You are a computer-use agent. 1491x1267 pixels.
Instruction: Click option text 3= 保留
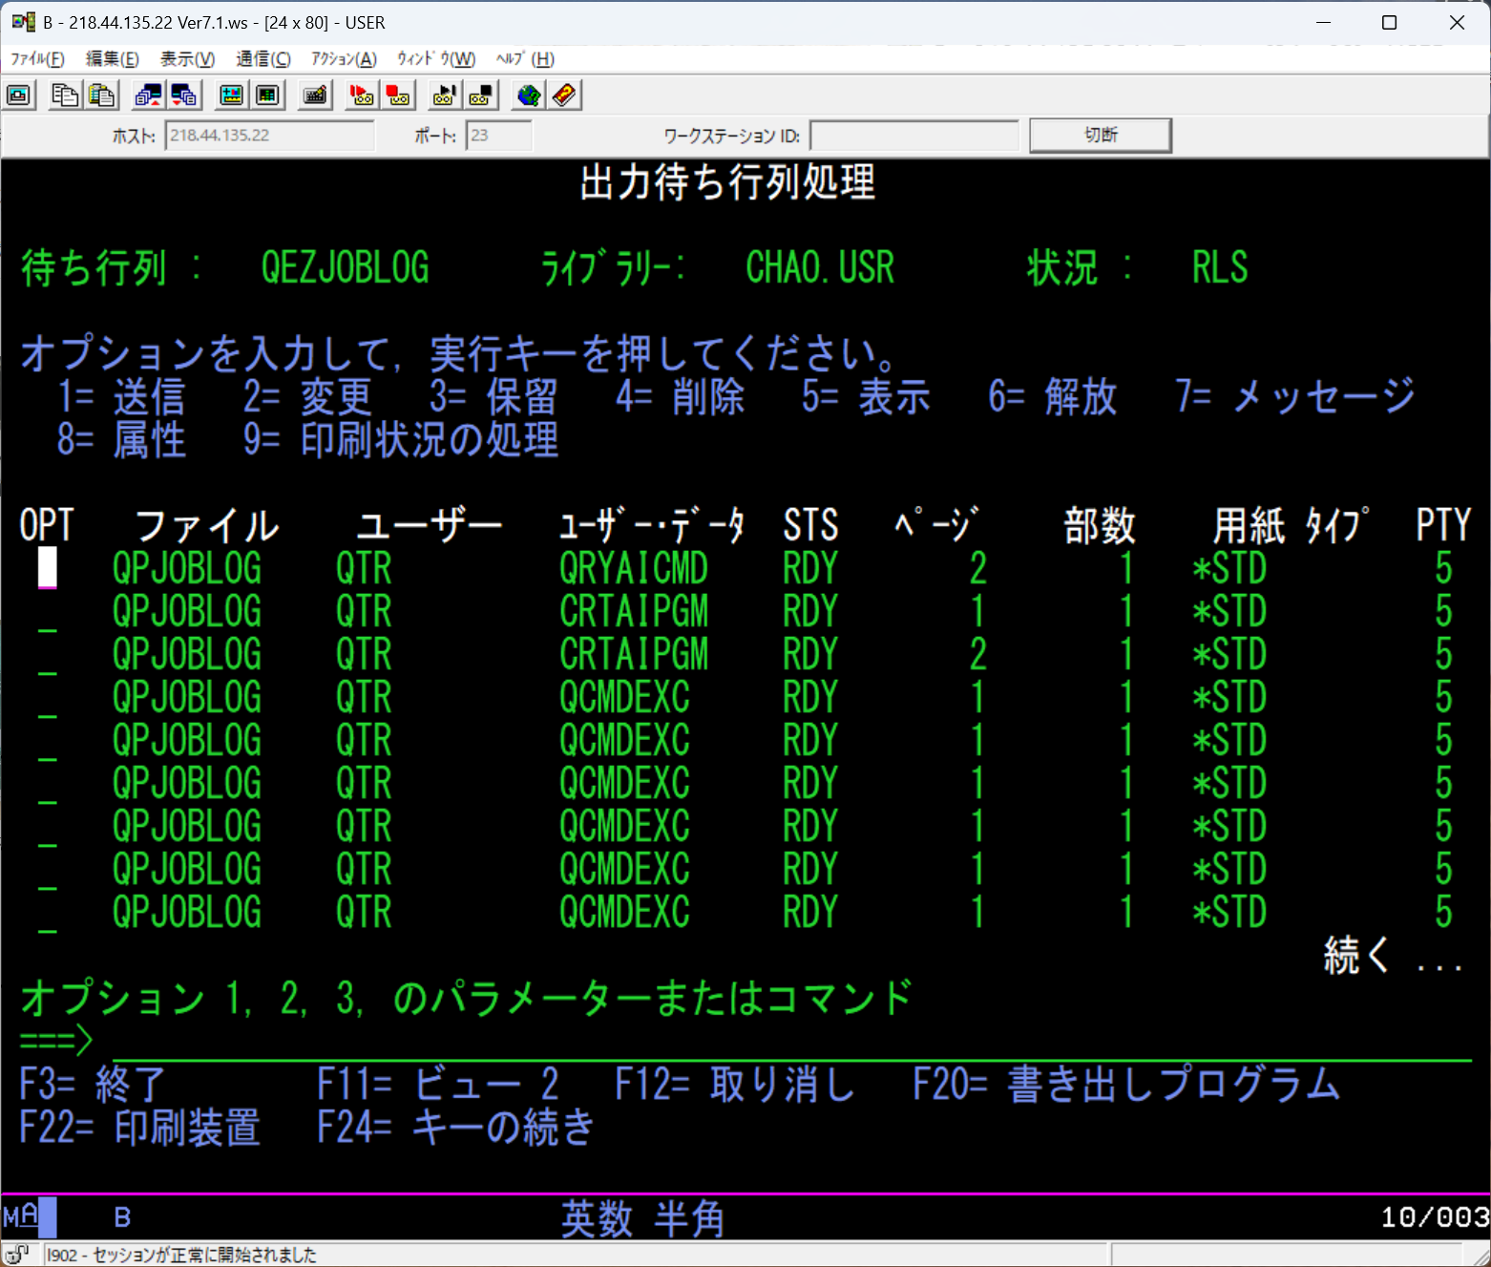pos(493,397)
